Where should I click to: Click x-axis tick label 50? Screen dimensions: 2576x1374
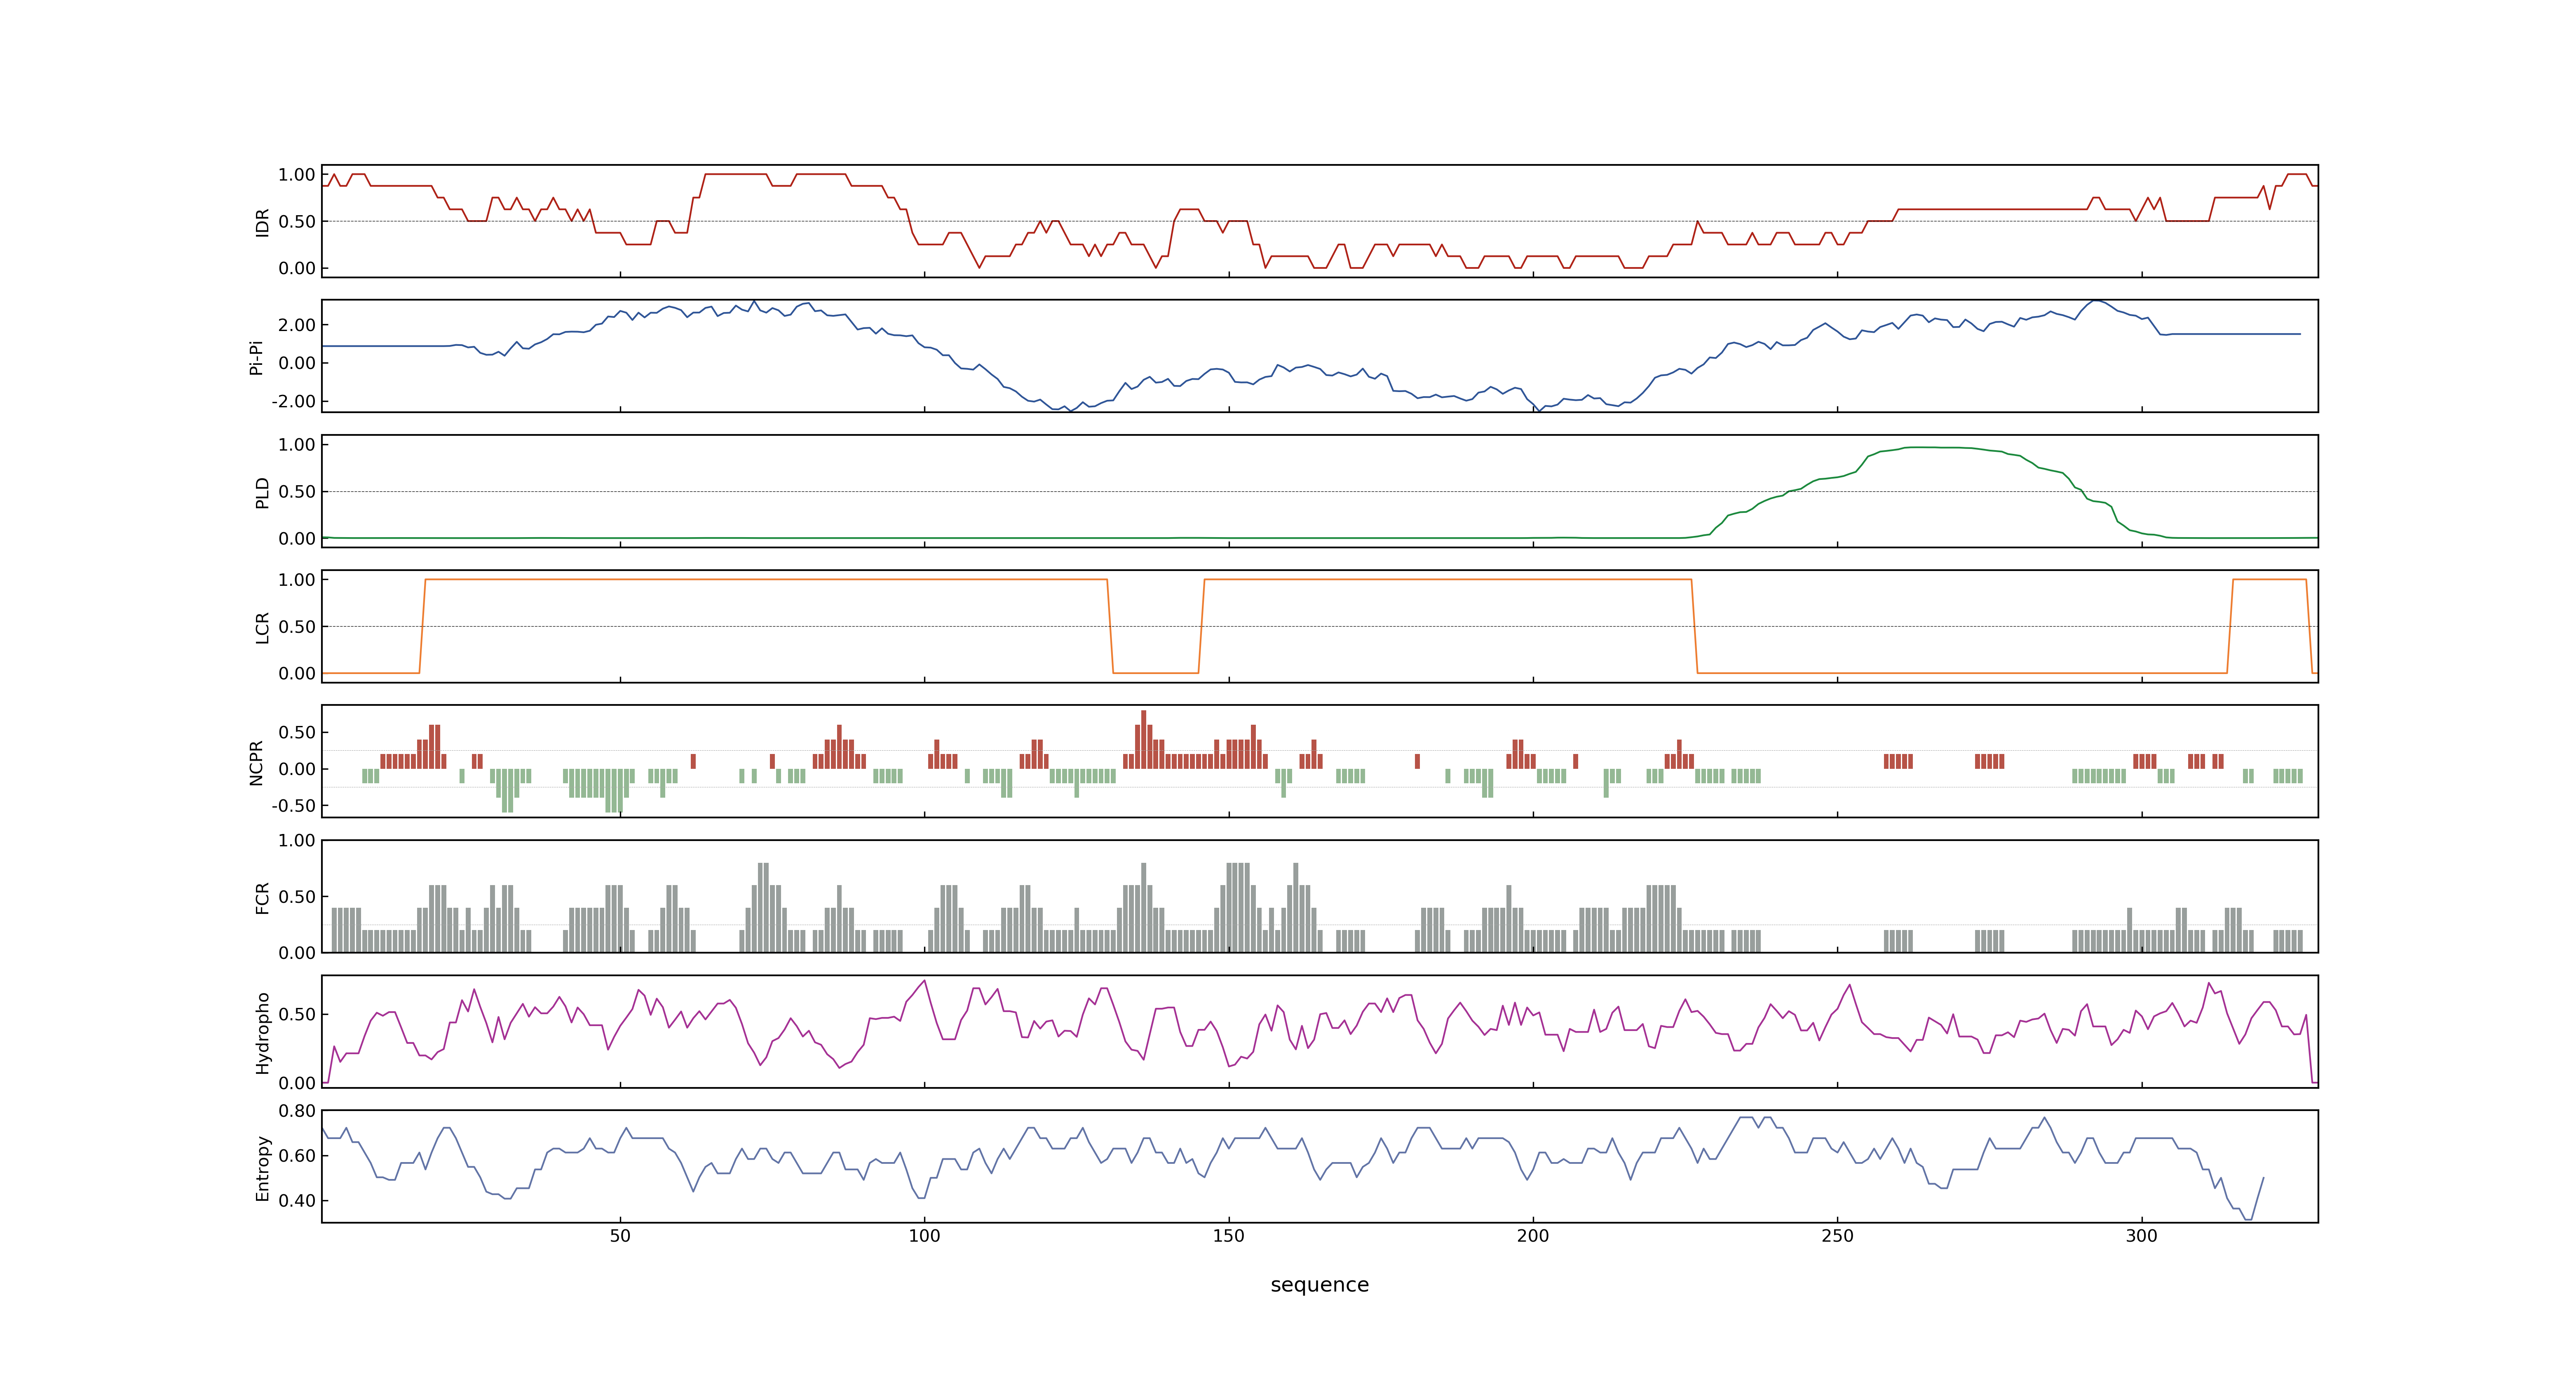click(x=620, y=1236)
